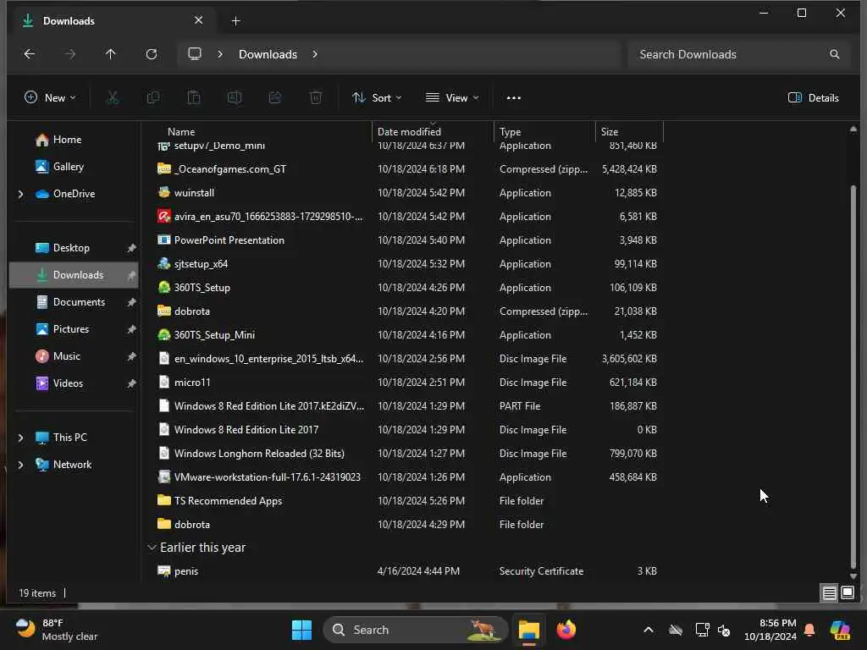Launch Firefox from taskbar
The height and width of the screenshot is (650, 867).
coord(566,630)
